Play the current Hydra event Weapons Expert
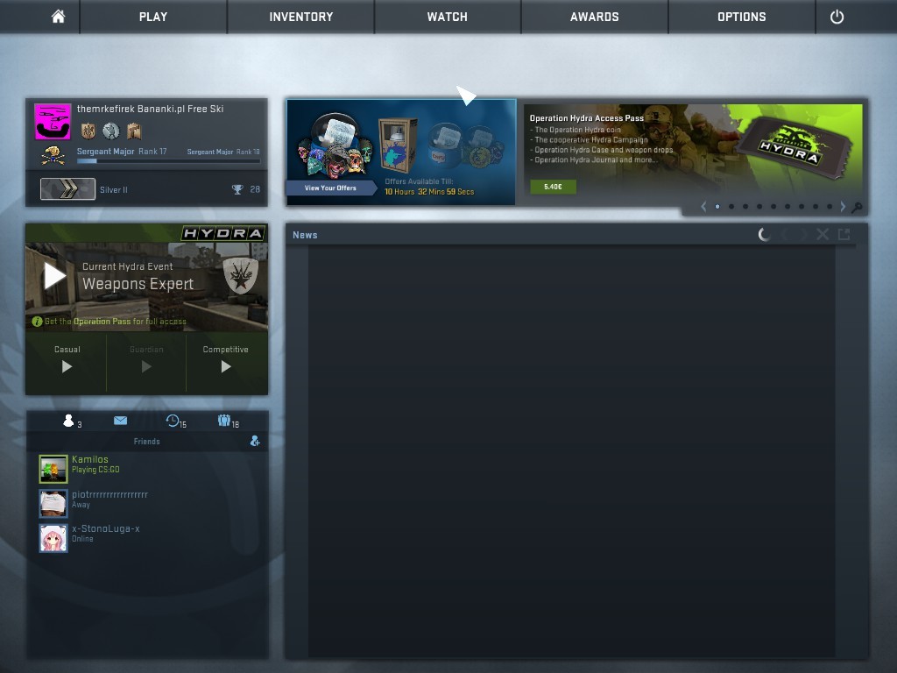Viewport: 897px width, 673px height. 55,276
